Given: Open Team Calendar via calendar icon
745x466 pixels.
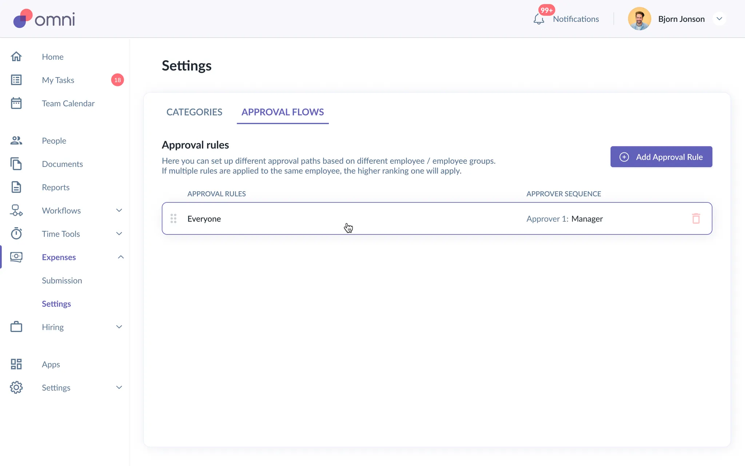Looking at the screenshot, I should point(16,103).
